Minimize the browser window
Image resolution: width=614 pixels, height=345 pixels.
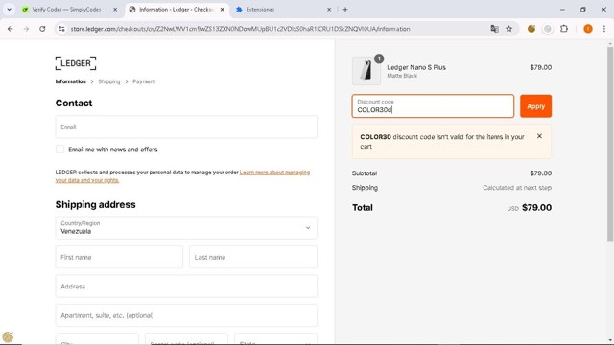(x=562, y=9)
